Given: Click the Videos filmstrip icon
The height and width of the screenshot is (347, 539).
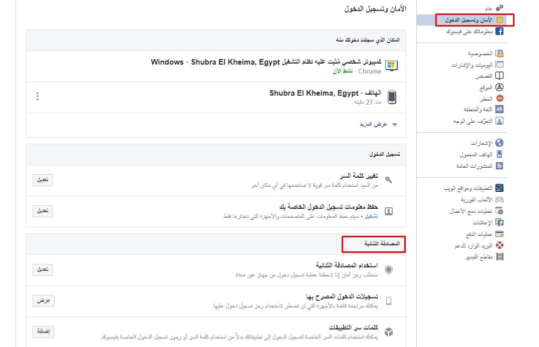Looking at the screenshot, I should click(x=499, y=257).
